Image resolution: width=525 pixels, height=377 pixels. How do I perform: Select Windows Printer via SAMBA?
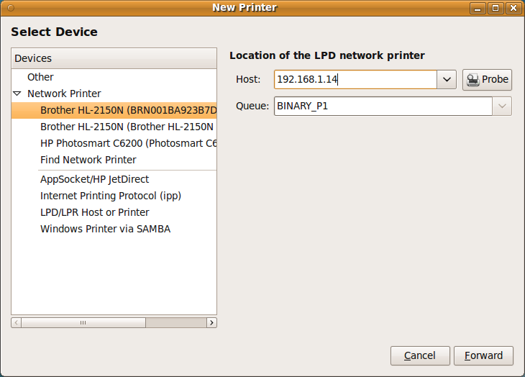pos(105,229)
